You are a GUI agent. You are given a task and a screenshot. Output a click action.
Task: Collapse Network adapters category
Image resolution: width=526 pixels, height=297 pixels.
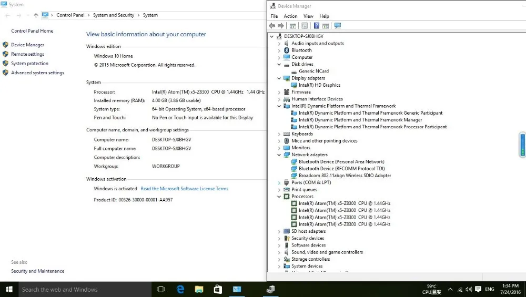click(x=279, y=155)
